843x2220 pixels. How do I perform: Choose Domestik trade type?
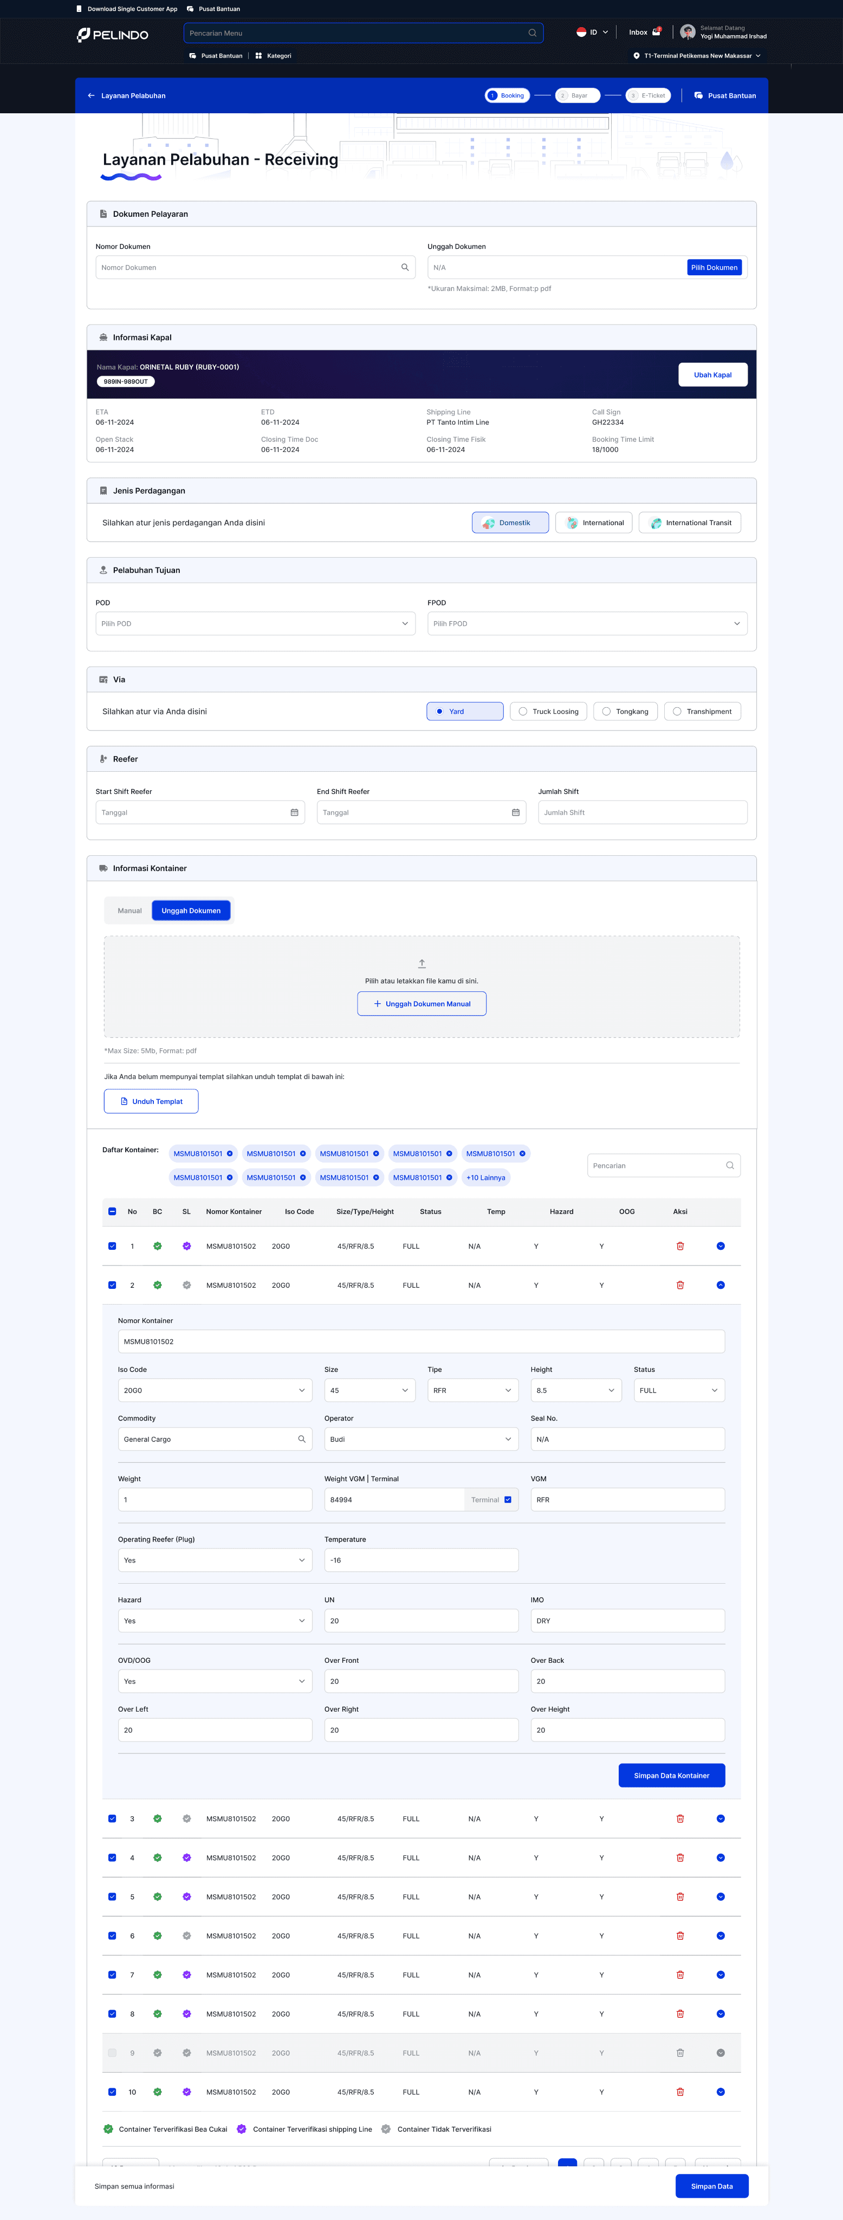point(511,523)
